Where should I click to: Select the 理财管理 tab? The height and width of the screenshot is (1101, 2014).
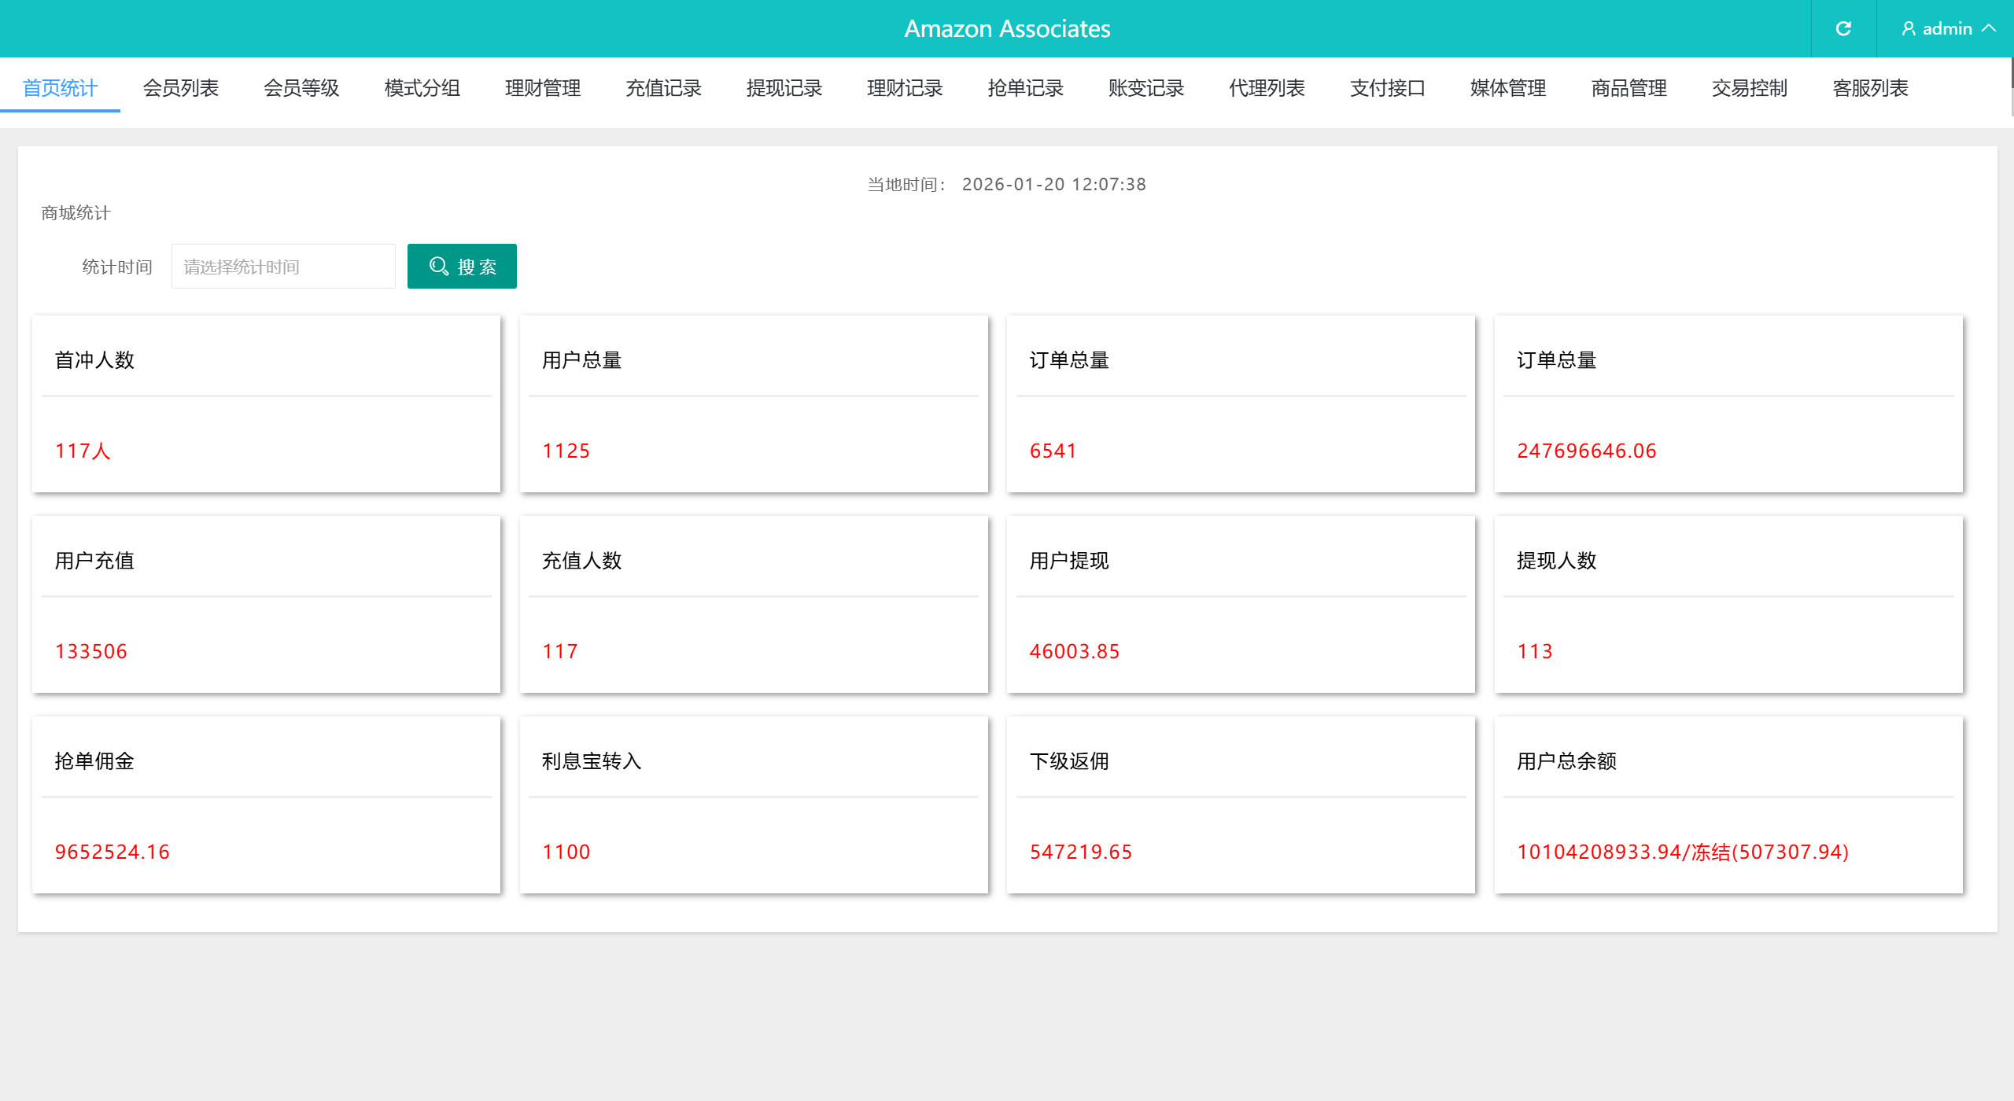point(543,88)
